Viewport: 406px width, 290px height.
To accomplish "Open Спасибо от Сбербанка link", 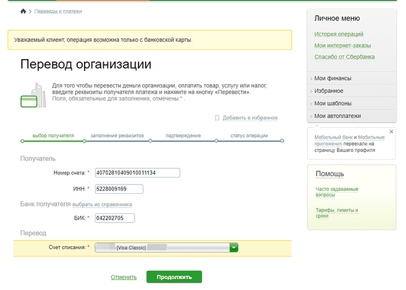I will point(345,57).
